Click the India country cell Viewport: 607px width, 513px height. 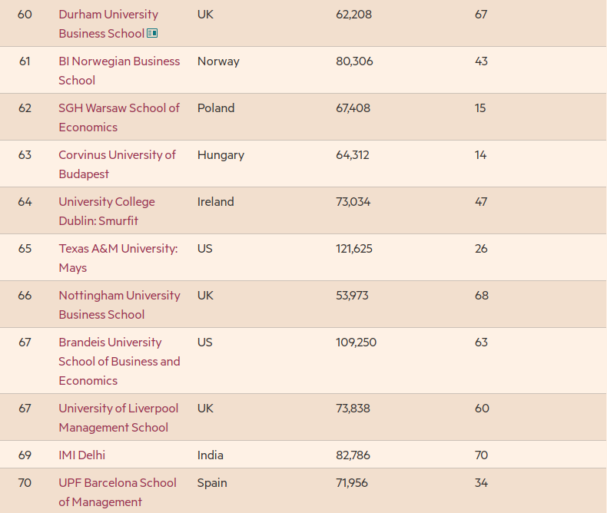coord(211,455)
